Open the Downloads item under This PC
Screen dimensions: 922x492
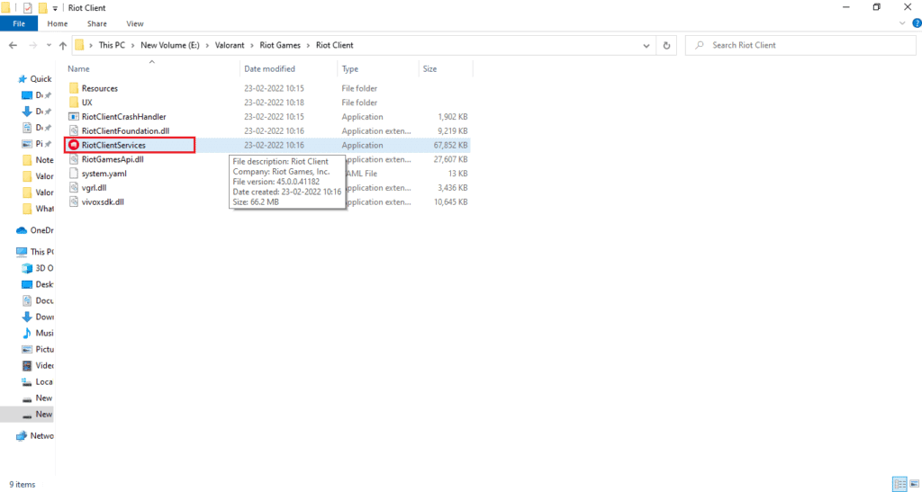[x=38, y=317]
